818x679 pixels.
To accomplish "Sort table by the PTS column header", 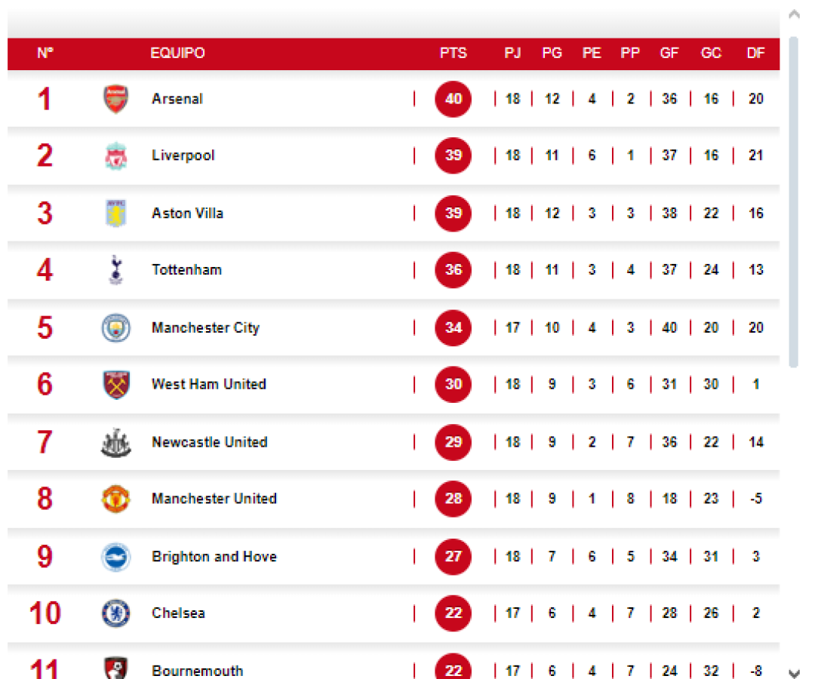I will 454,54.
